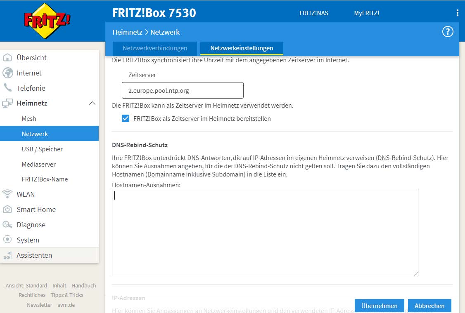Screen dimensions: 465x313
Task: Collapse the Heimnetz menu chevron
Action: coord(92,103)
